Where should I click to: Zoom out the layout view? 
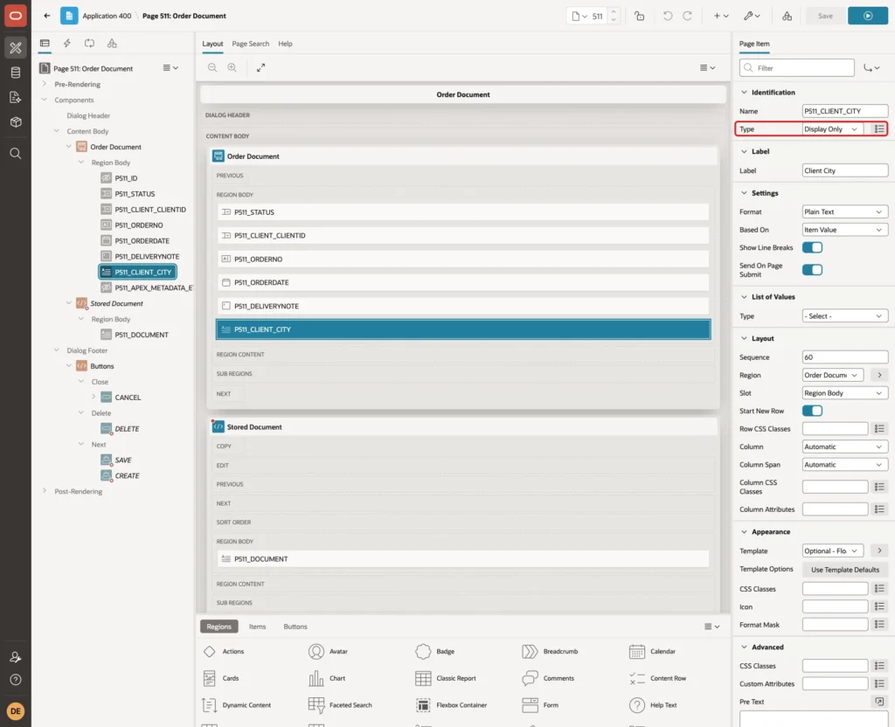(212, 67)
